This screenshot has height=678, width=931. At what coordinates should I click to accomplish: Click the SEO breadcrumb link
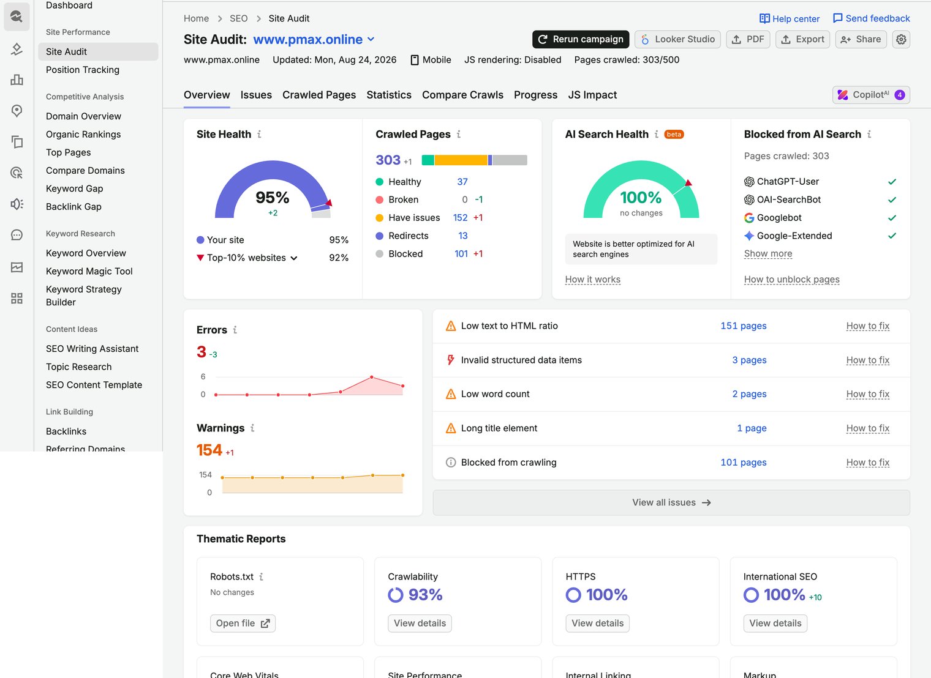click(238, 18)
